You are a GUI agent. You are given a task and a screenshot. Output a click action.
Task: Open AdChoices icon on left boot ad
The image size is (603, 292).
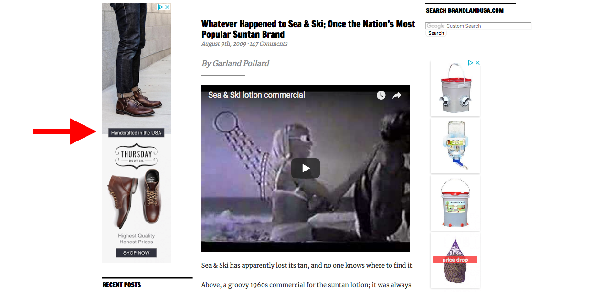(x=161, y=7)
